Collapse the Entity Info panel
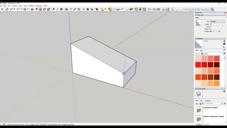The image size is (227, 128). click(196, 15)
